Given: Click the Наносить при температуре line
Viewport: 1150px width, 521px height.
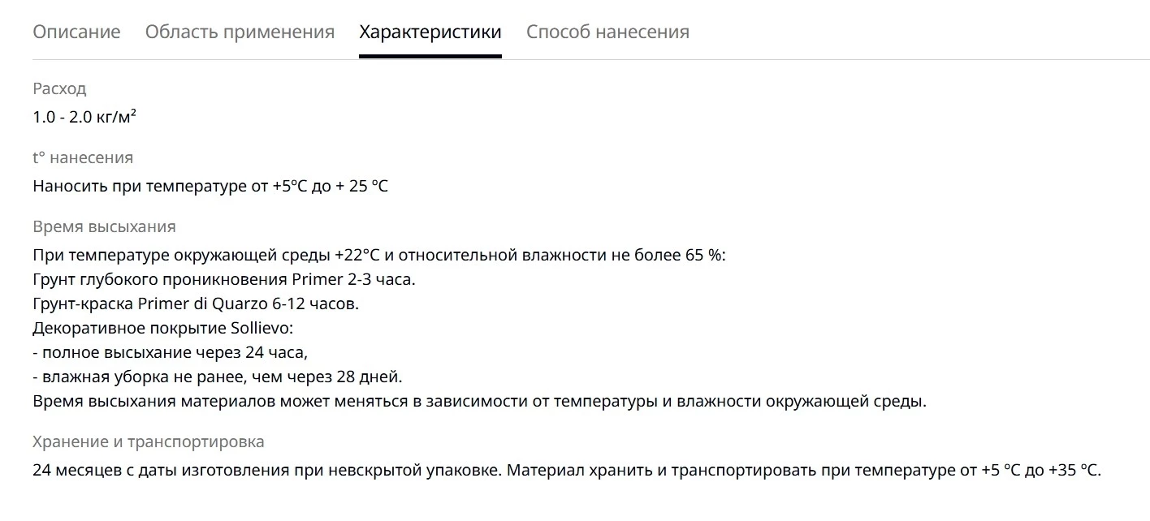Looking at the screenshot, I should click(x=210, y=186).
